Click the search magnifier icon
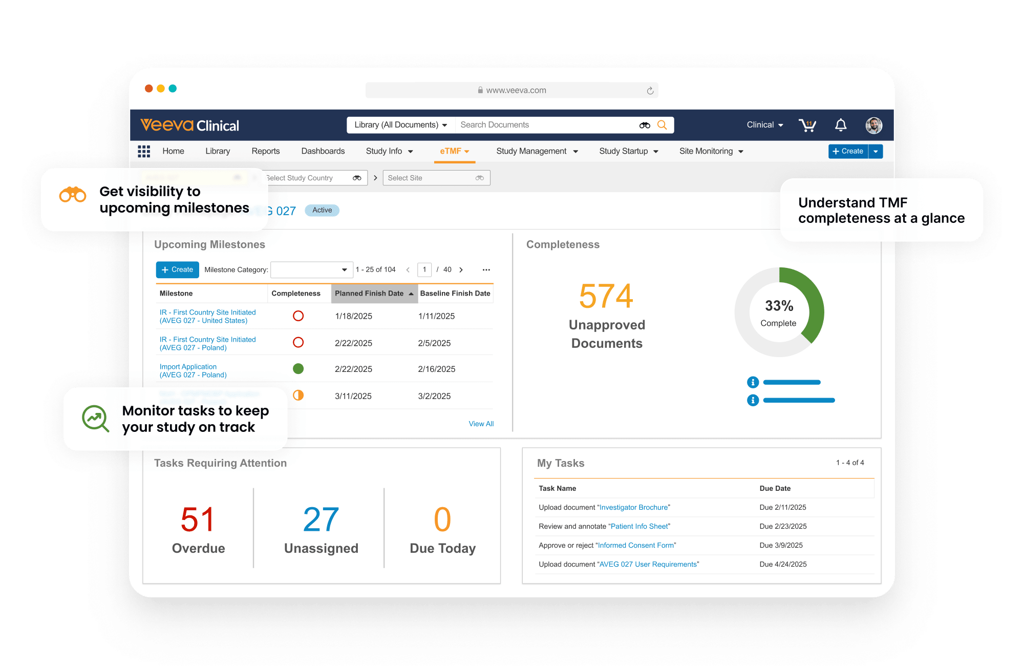1024x666 pixels. [663, 124]
